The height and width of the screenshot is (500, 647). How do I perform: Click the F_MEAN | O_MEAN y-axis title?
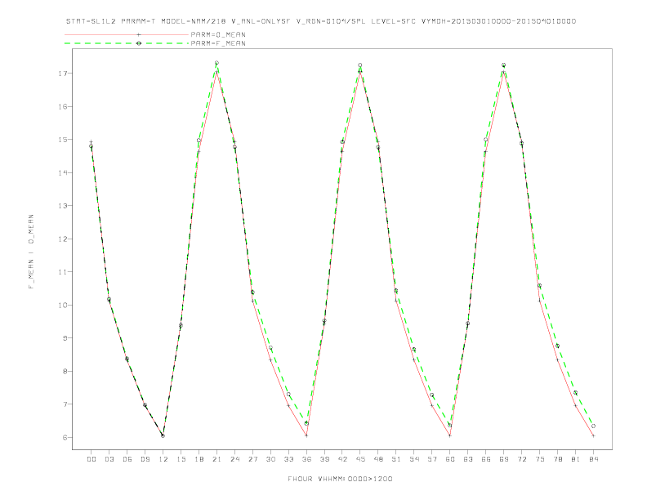tap(31, 252)
